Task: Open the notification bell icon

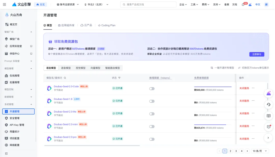Action: pyautogui.click(x=243, y=5)
